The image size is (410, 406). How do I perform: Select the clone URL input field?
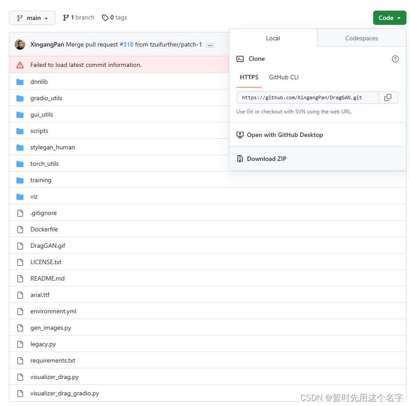click(x=307, y=98)
